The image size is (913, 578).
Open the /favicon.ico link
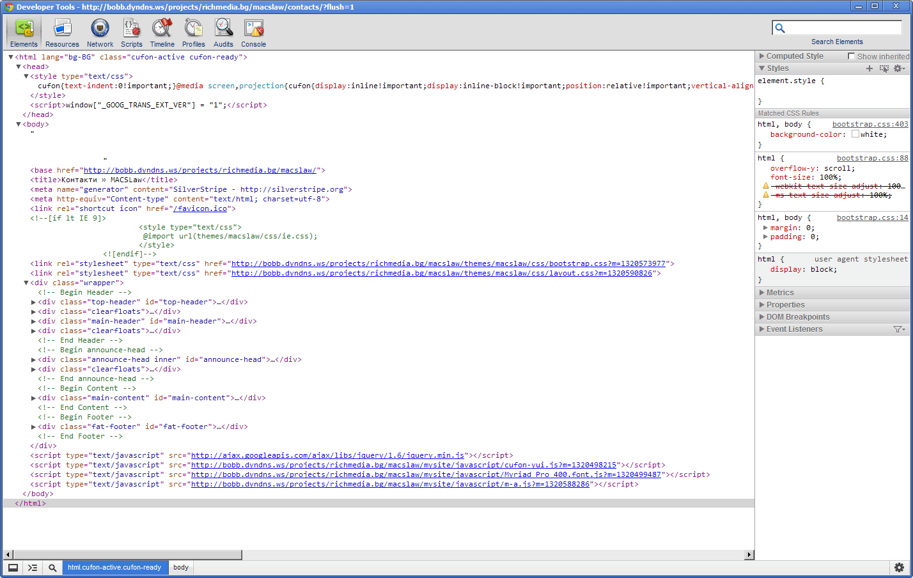coord(201,208)
